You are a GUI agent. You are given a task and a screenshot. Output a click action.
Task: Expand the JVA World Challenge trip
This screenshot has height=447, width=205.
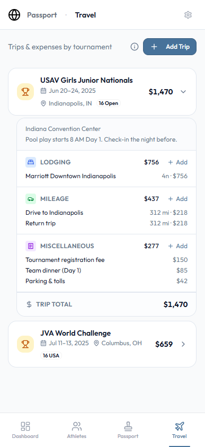[183, 344]
